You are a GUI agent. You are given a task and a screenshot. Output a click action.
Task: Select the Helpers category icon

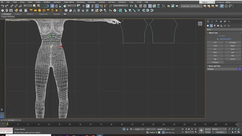point(222,26)
